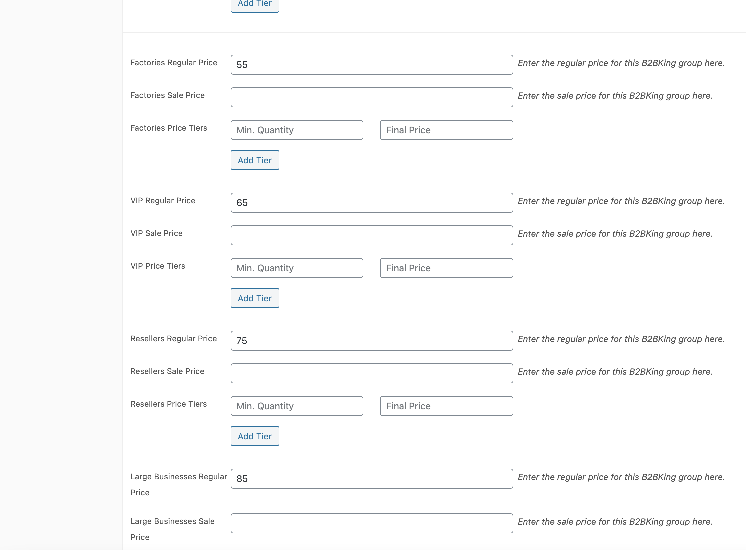Click the Factories Price Tiers label

pos(169,128)
